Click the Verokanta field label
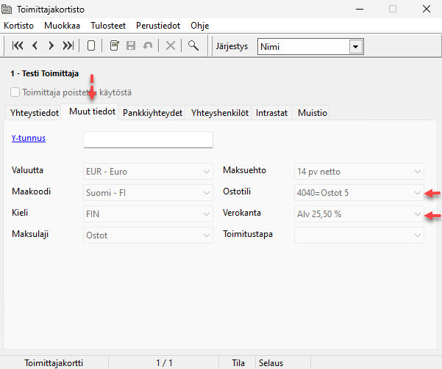 pyautogui.click(x=242, y=213)
